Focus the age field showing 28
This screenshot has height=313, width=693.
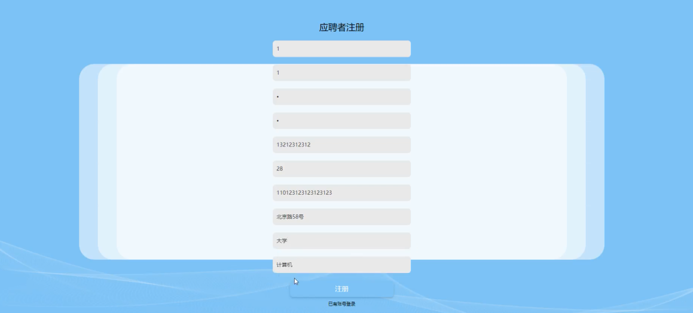click(x=341, y=168)
